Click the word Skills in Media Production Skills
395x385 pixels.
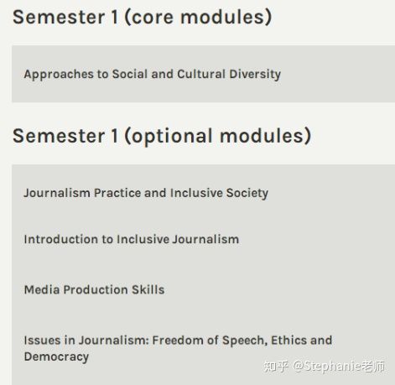coord(148,289)
